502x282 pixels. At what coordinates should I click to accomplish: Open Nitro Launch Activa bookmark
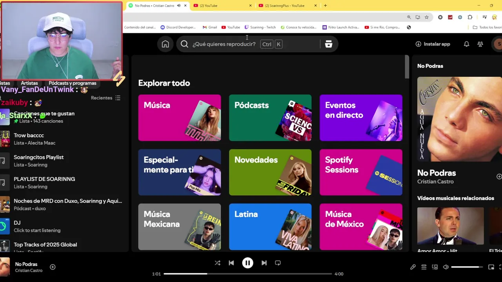click(x=340, y=27)
